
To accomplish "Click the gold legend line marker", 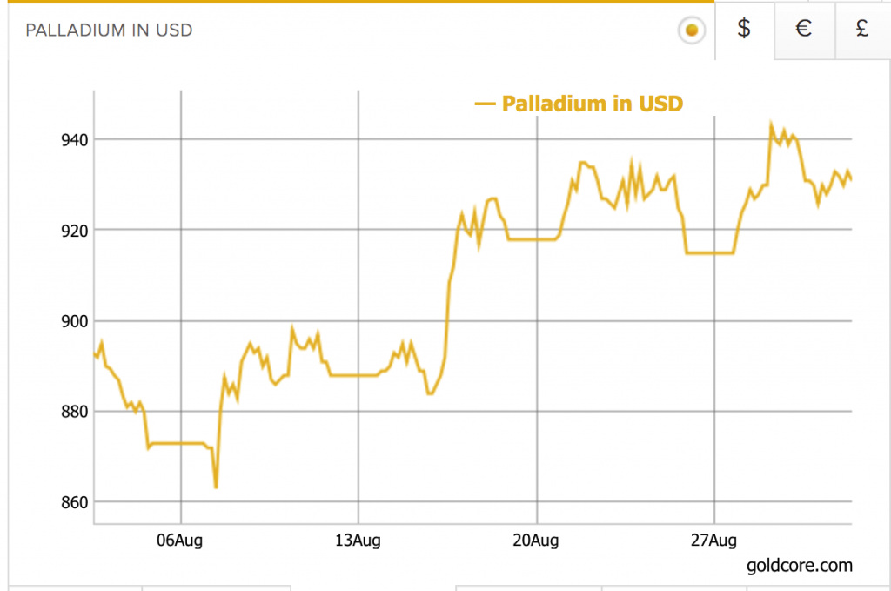I will click(484, 104).
